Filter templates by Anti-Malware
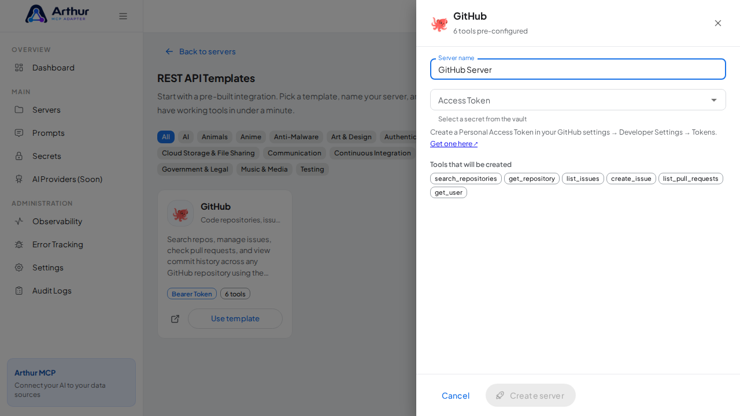740x416 pixels. (x=296, y=137)
